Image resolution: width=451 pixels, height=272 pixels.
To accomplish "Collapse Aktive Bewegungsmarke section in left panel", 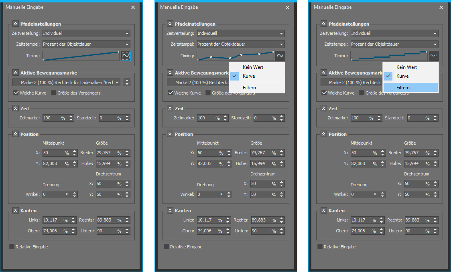I will click(x=15, y=73).
